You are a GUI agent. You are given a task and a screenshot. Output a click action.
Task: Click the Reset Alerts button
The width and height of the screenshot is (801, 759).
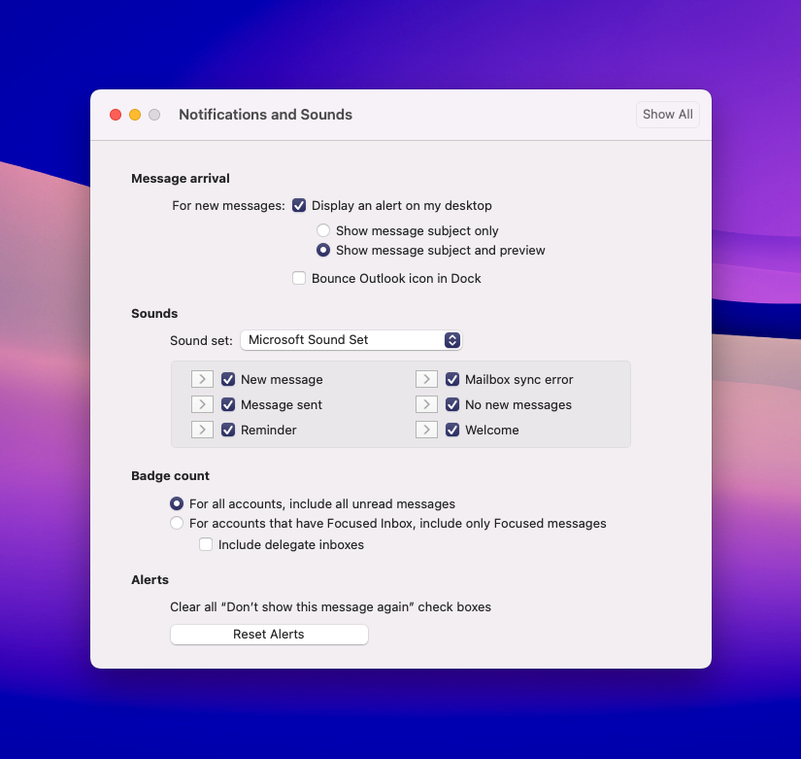pyautogui.click(x=269, y=635)
